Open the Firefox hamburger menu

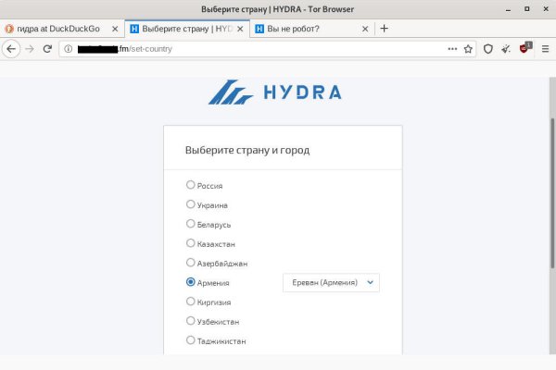(544, 48)
